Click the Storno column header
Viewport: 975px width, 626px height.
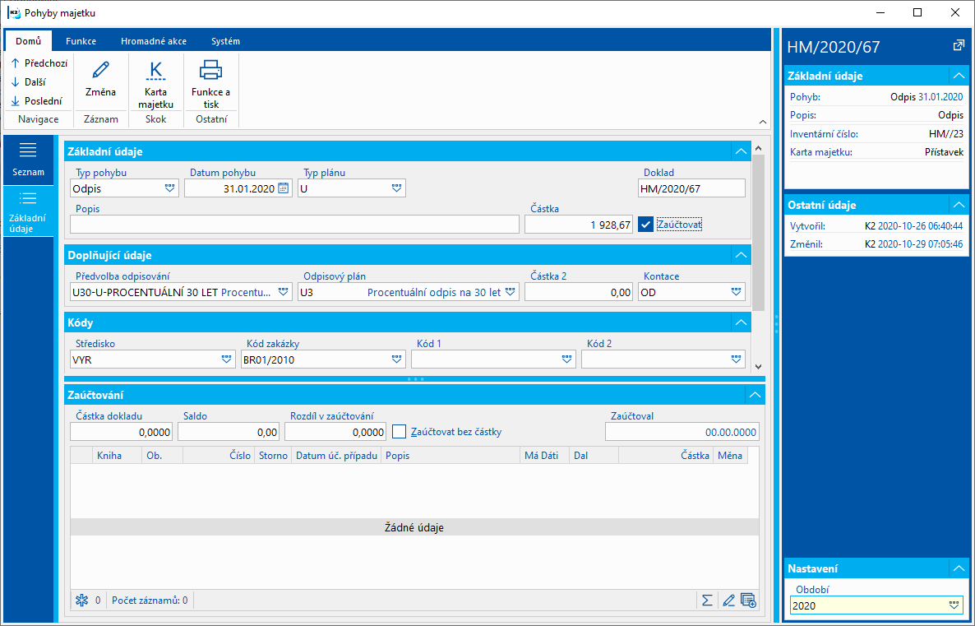[x=273, y=456]
